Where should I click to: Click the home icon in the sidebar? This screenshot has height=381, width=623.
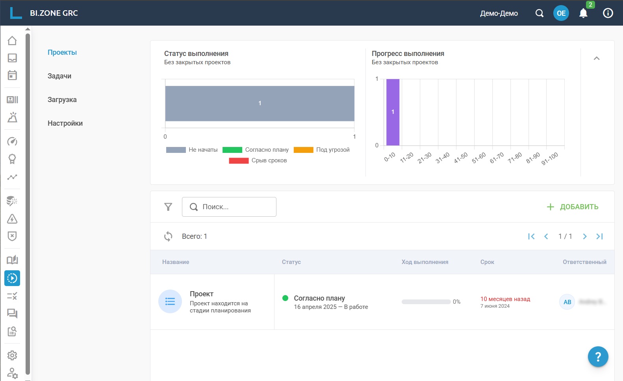pos(12,41)
